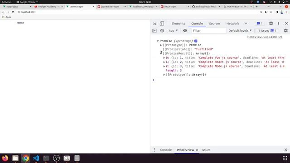
Task: Launch Firefox from the dock
Action: [x=5, y=158]
